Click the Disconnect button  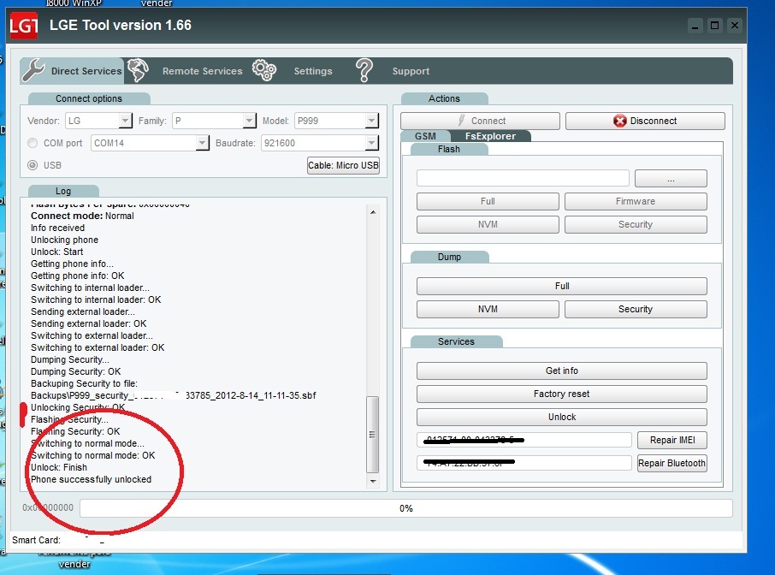click(645, 121)
